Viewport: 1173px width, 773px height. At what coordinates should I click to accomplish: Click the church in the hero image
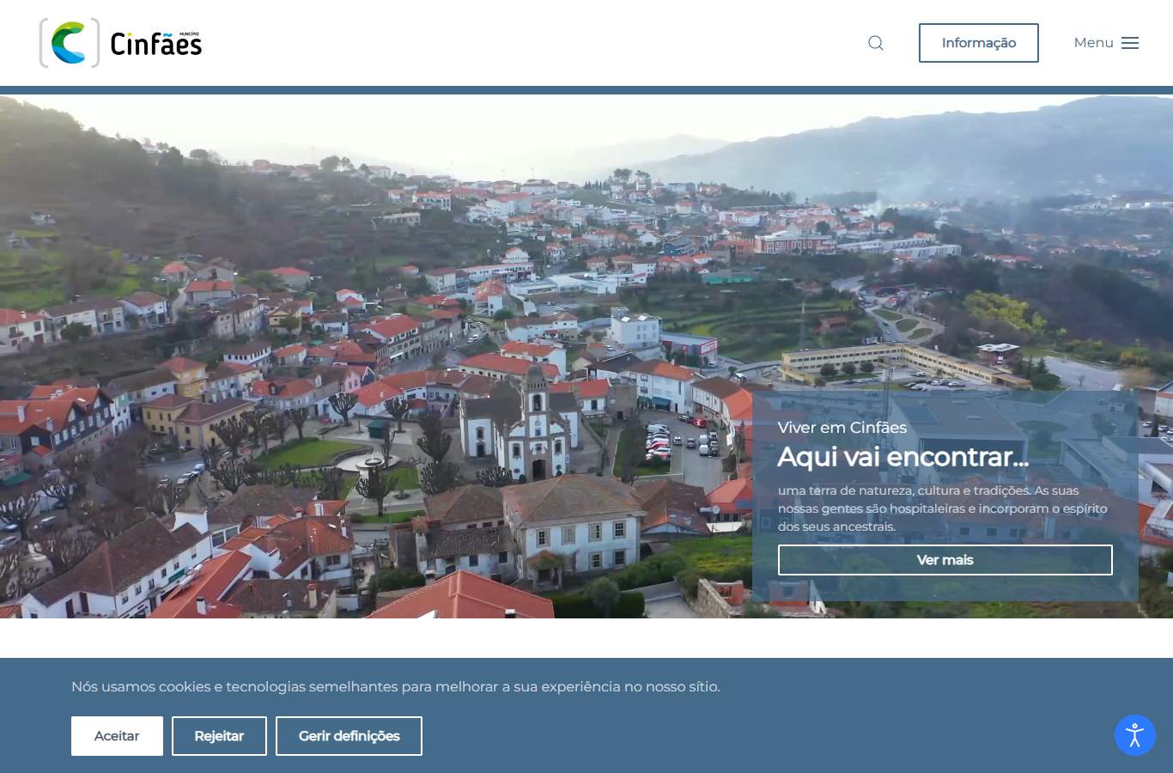coord(526,425)
